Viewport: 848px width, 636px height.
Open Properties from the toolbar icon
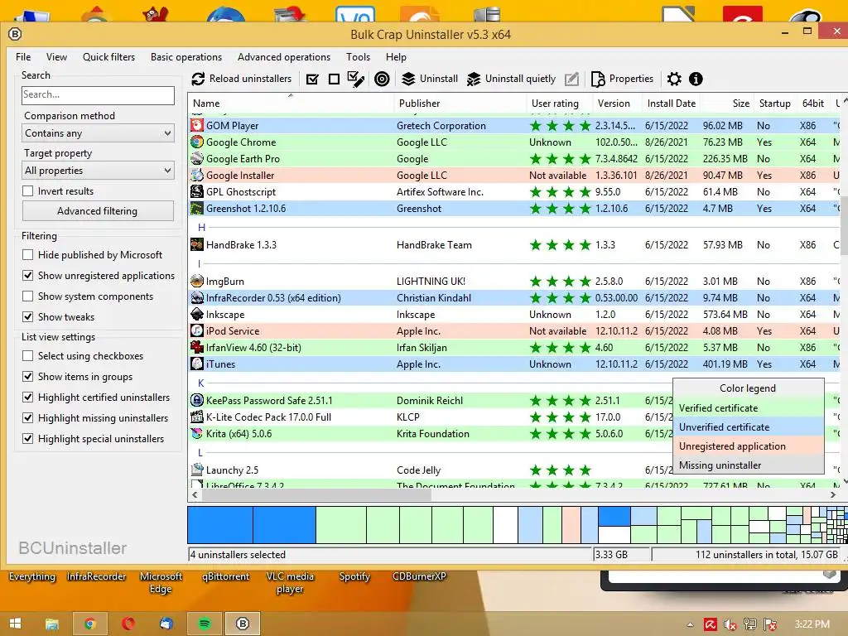(598, 79)
